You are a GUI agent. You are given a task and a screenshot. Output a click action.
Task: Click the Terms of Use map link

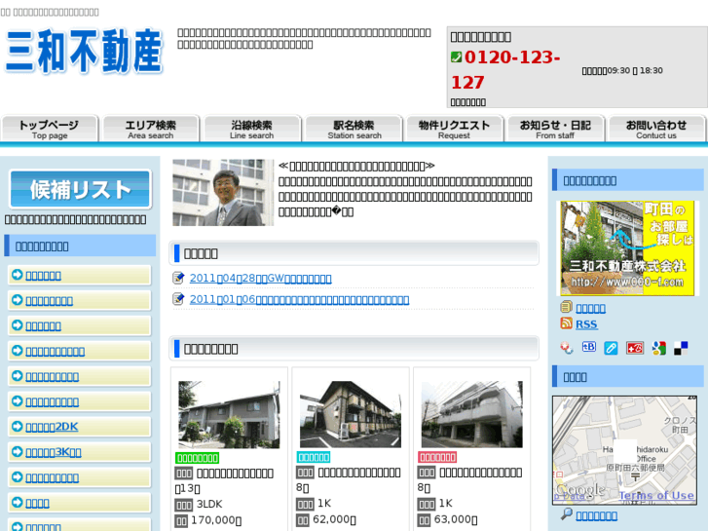pyautogui.click(x=656, y=495)
